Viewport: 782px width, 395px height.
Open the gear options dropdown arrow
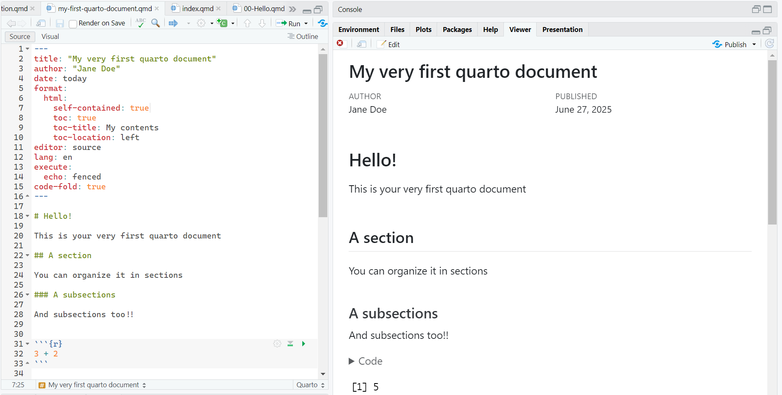point(212,23)
